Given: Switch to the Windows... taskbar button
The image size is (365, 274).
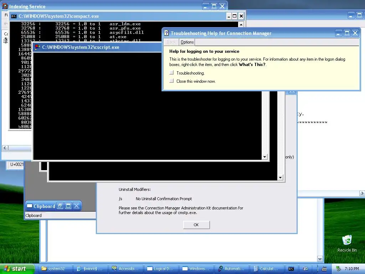Looking at the screenshot, I should (196, 269).
